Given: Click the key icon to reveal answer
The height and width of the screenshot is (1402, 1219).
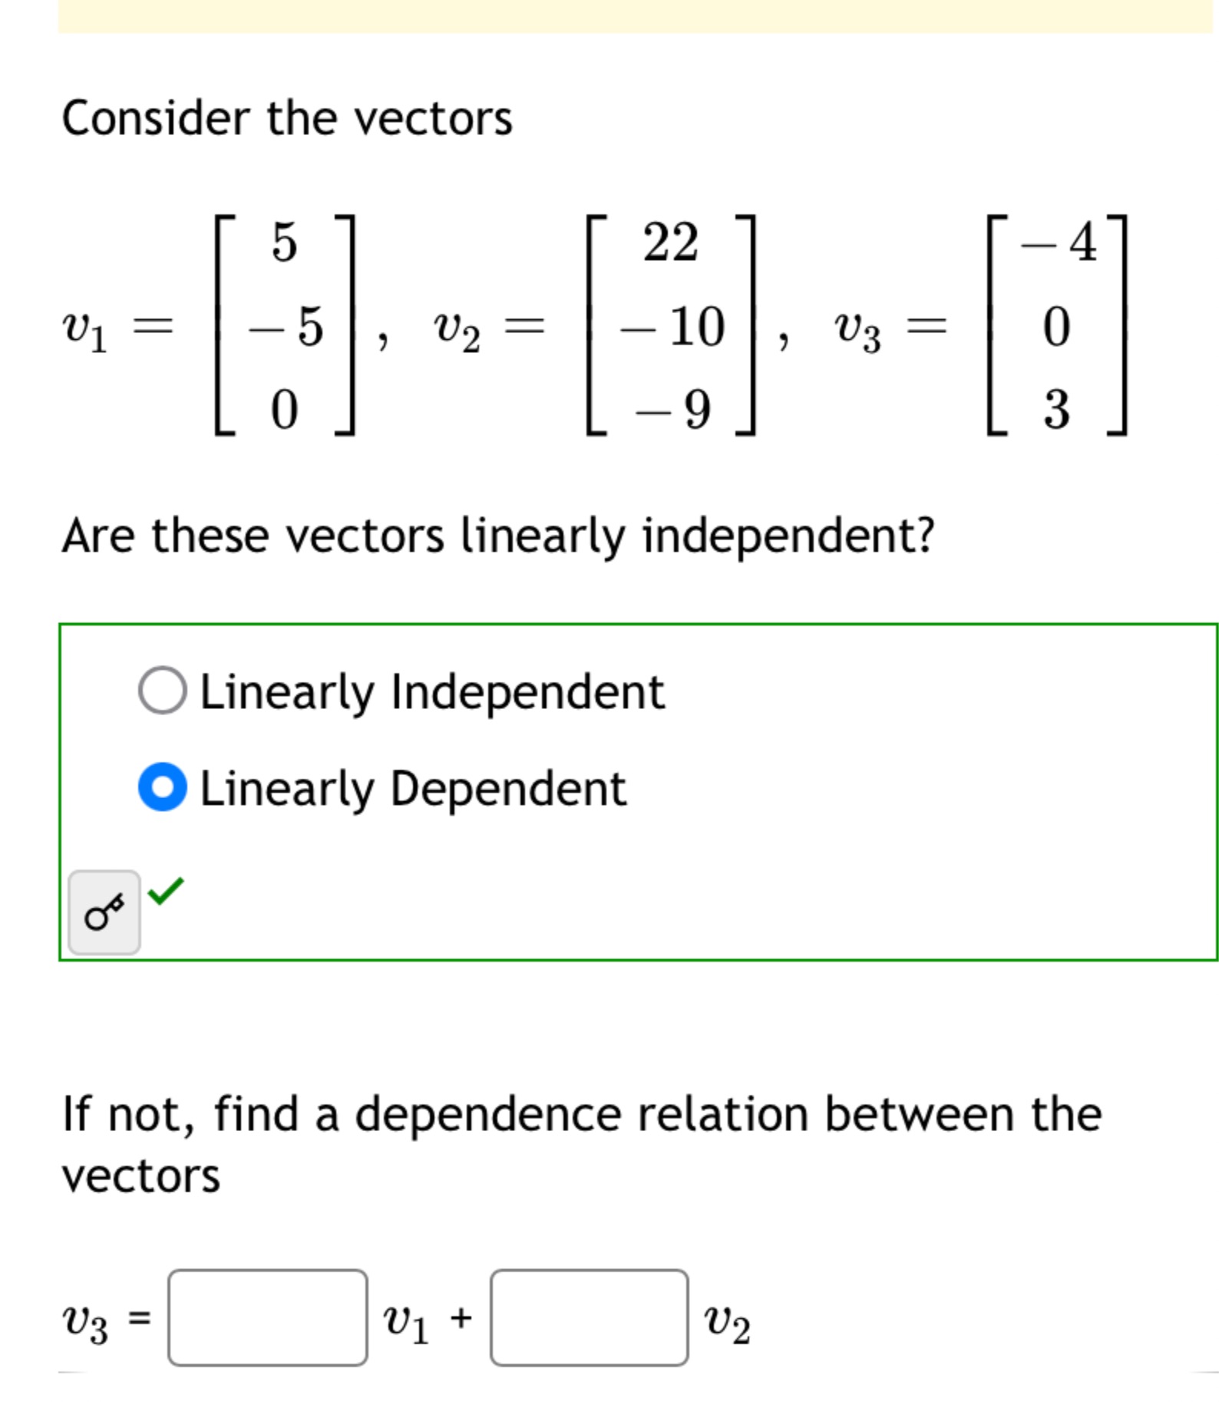Looking at the screenshot, I should click(x=105, y=913).
